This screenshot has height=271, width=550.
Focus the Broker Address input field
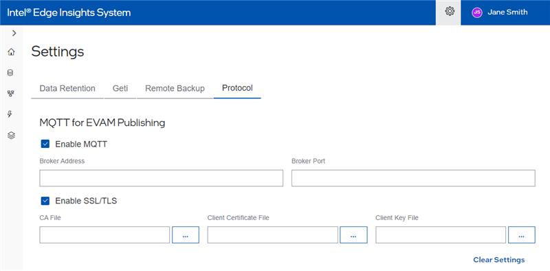162,178
